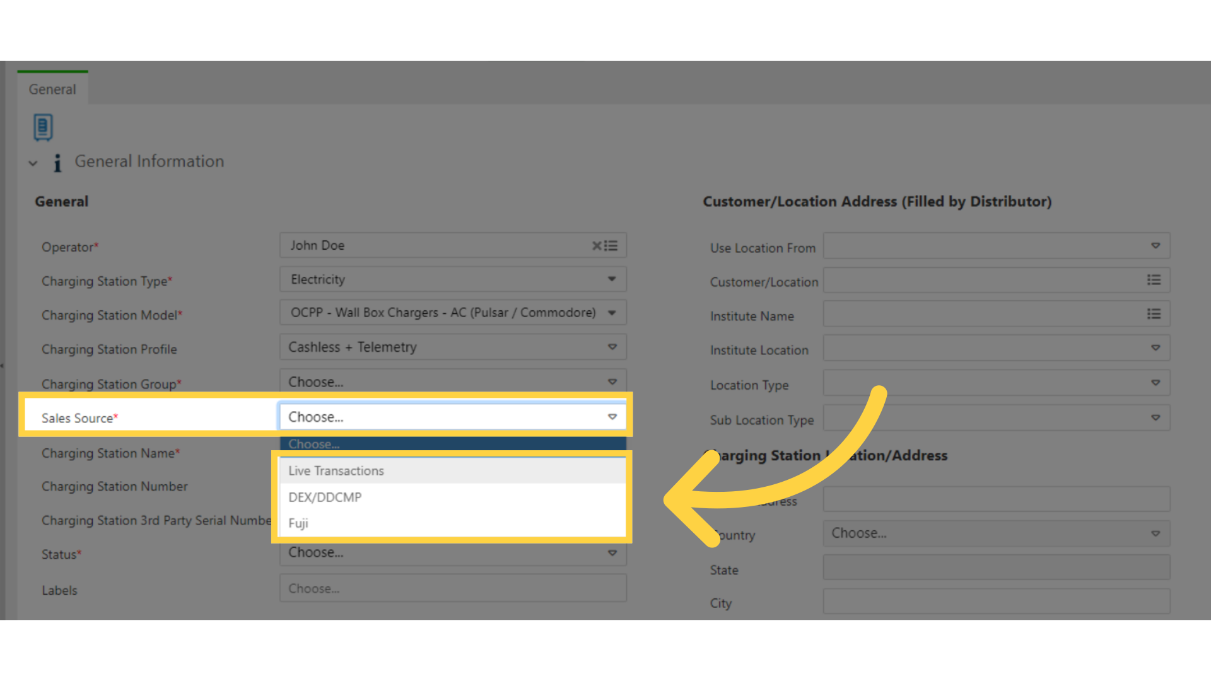Screen dimensions: 1211x681
Task: Click the General Information info icon
Action: point(57,163)
